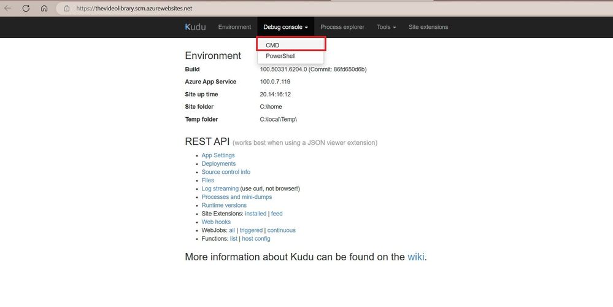This screenshot has width=613, height=307.
Task: Open installed Site Extensions link
Action: click(256, 214)
